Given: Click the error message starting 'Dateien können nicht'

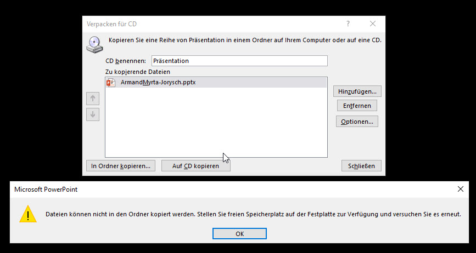Looking at the screenshot, I should pos(253,214).
